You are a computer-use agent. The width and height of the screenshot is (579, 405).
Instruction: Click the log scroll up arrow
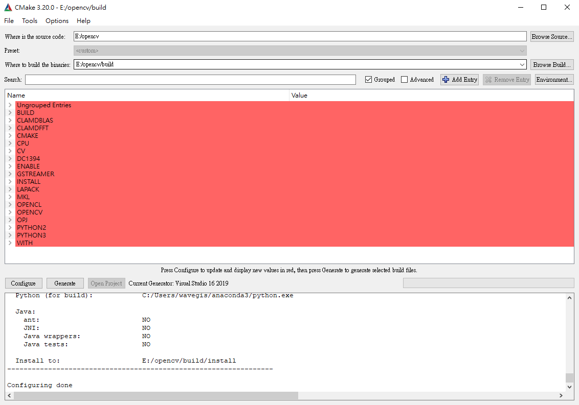[x=569, y=298]
